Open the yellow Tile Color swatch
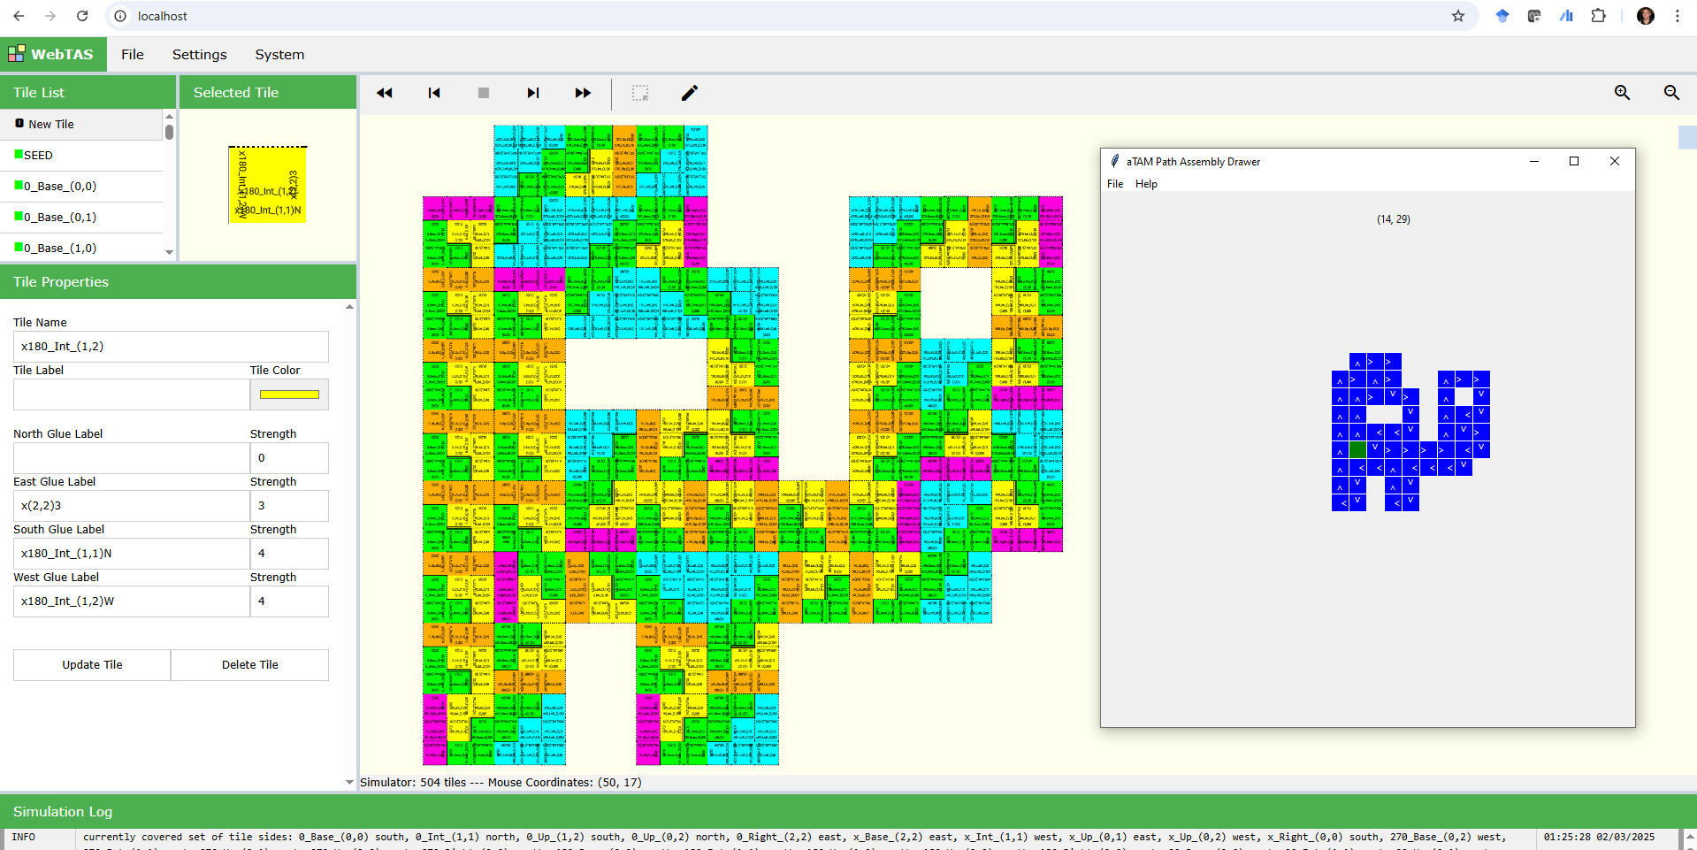Viewport: 1697px width, 850px height. (x=289, y=394)
